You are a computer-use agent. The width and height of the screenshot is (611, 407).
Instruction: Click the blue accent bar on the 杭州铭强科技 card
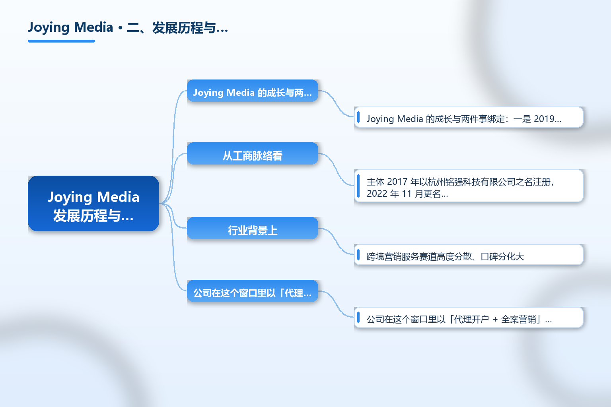pos(358,186)
